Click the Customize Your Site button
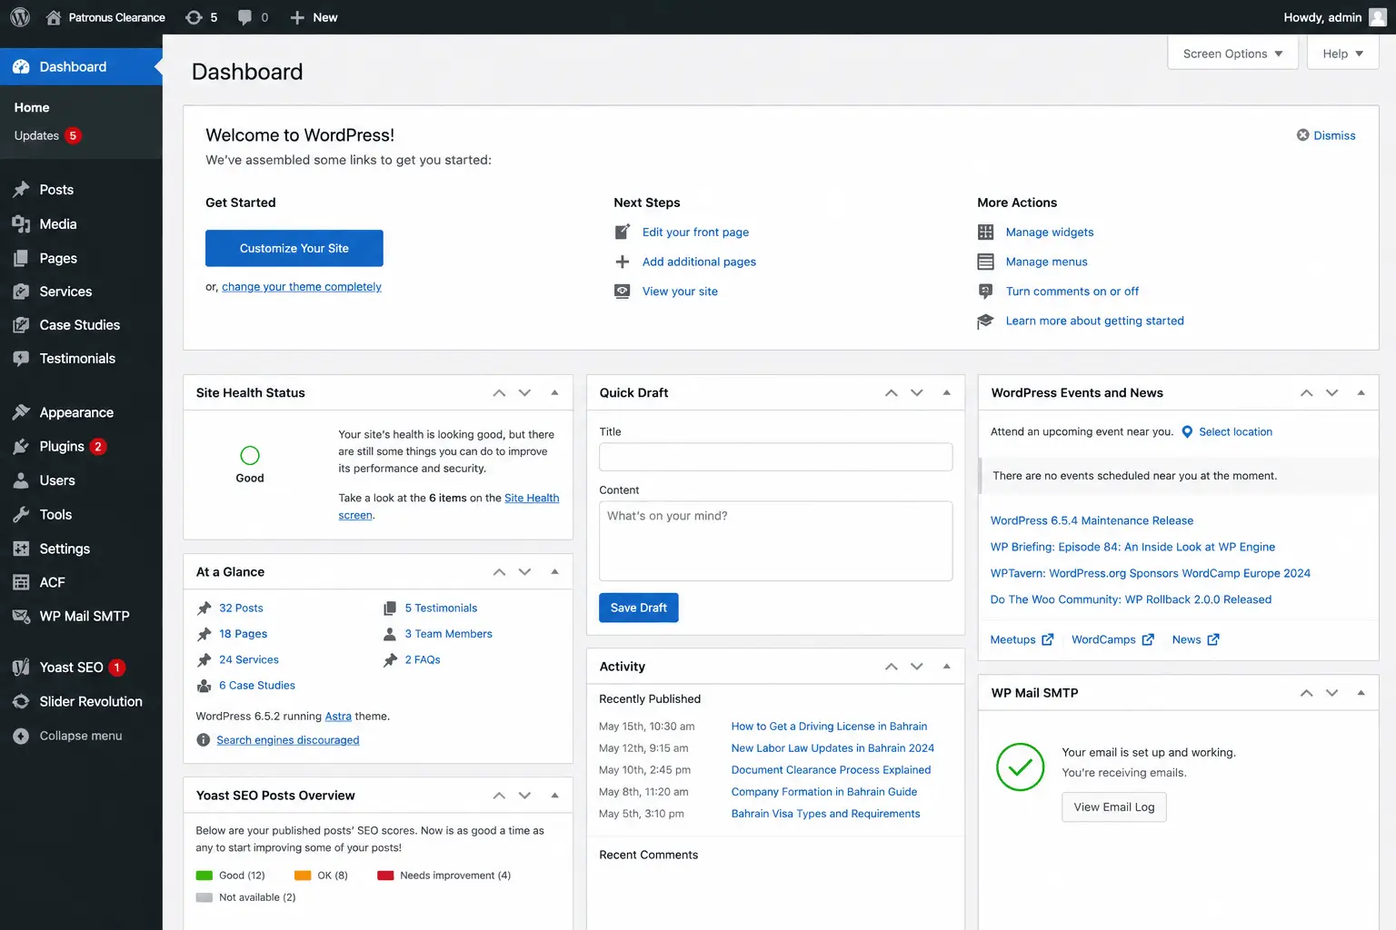This screenshot has width=1396, height=930. 294,248
